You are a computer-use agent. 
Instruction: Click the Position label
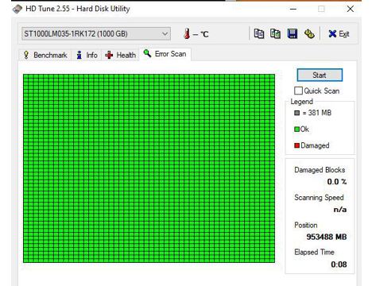pos(306,225)
